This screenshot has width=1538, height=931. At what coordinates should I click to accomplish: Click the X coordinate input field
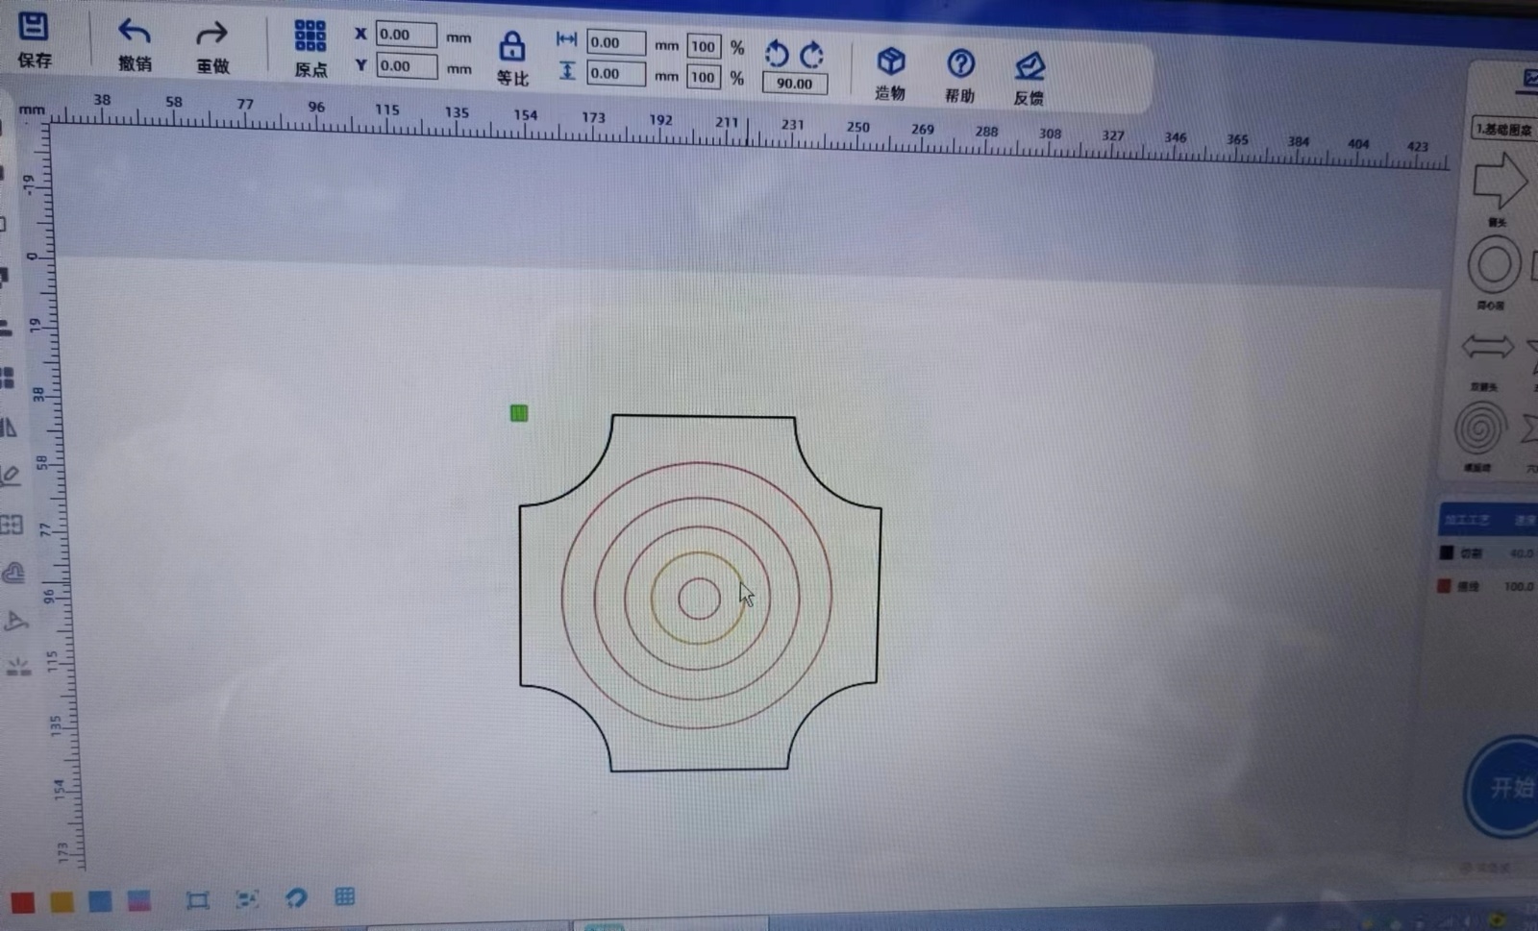coord(406,35)
